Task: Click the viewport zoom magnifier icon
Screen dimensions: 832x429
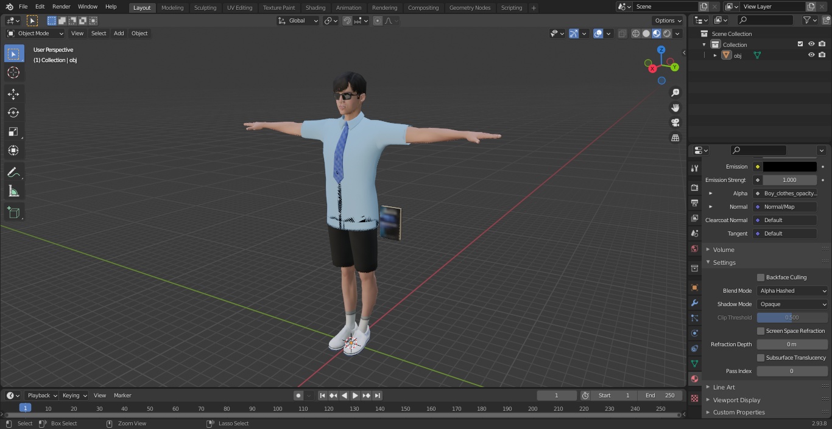Action: pos(675,92)
